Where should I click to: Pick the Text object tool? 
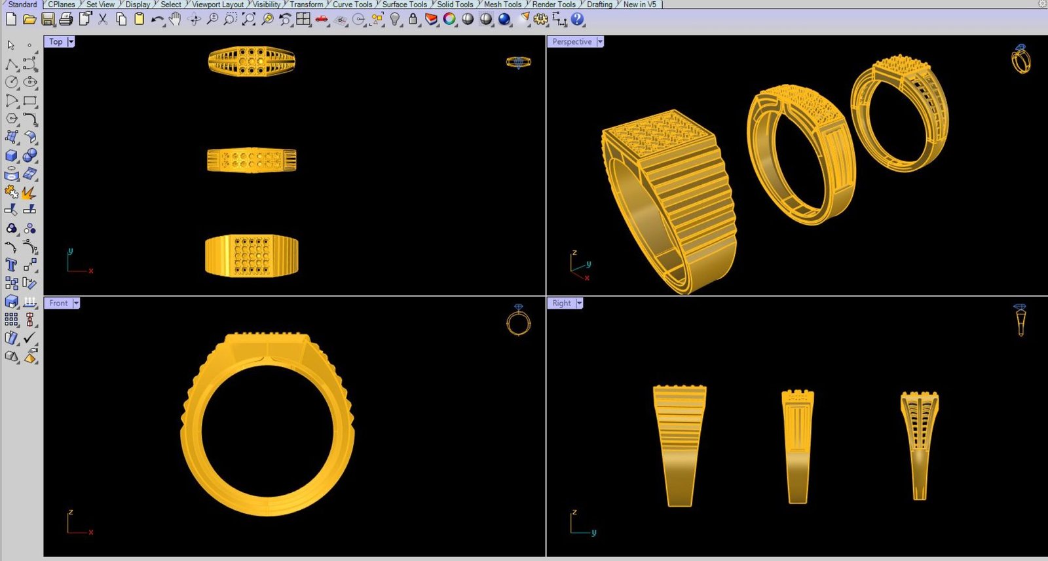coord(11,265)
